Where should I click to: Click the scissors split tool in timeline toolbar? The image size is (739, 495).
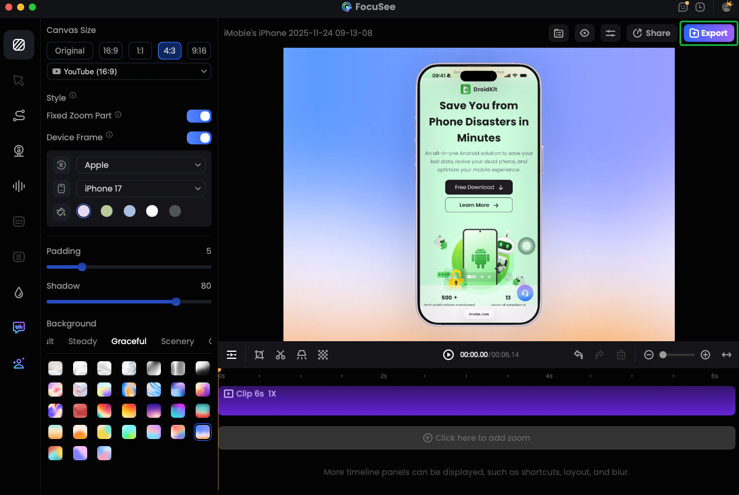(x=280, y=355)
